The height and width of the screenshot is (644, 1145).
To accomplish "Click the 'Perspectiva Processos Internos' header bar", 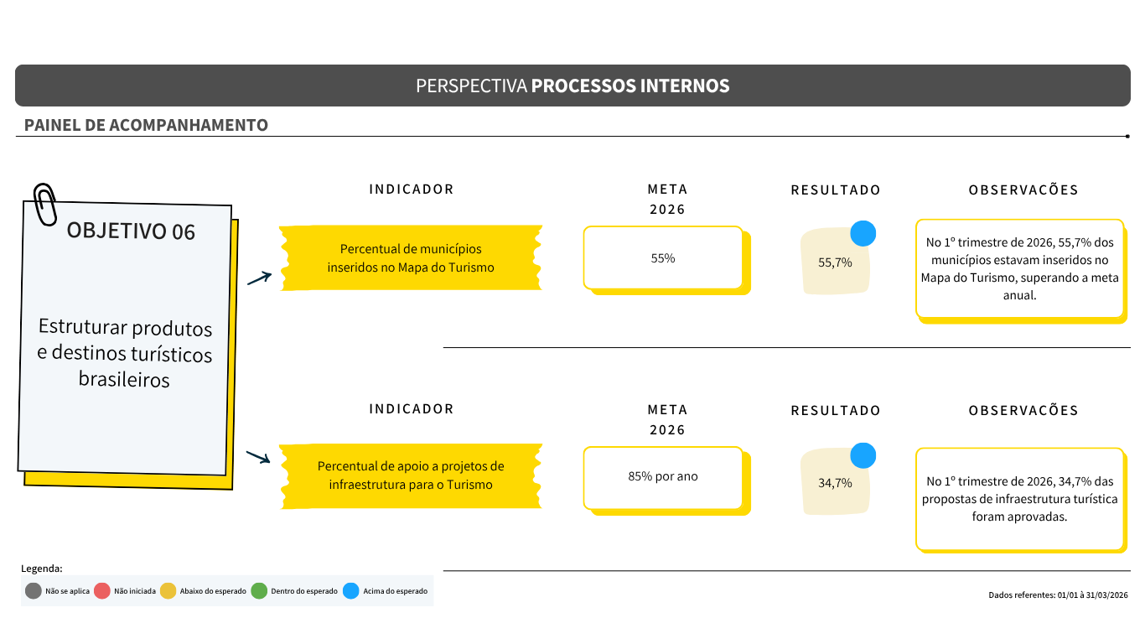I will pos(572,86).
